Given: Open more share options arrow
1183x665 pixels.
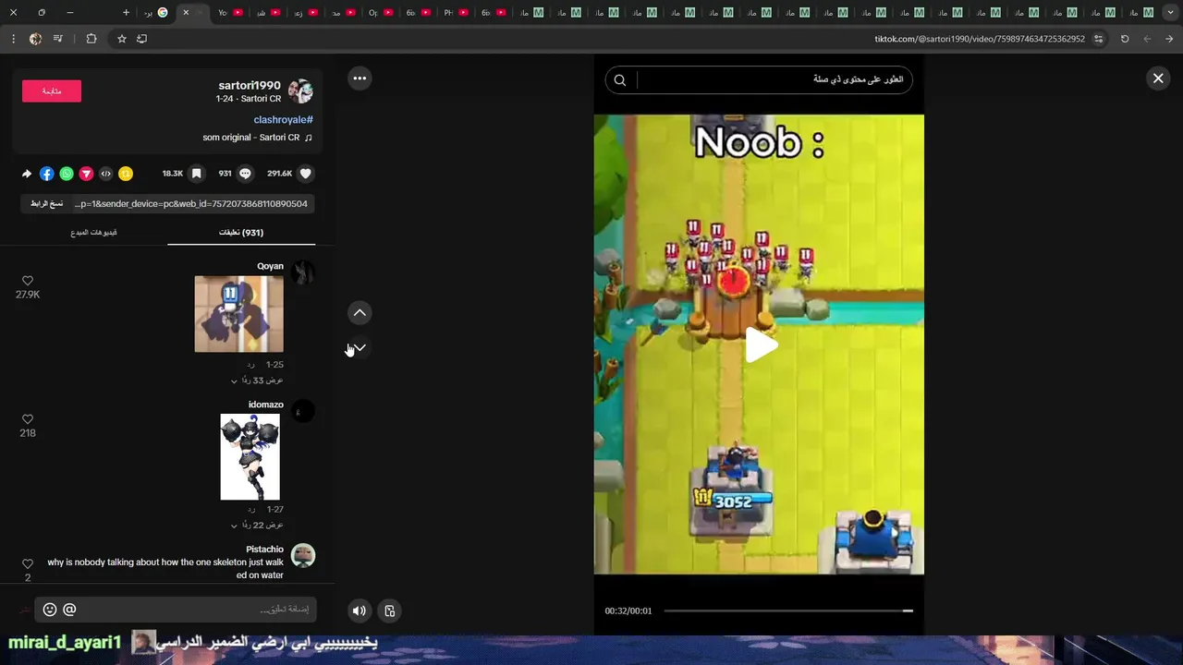Looking at the screenshot, I should tap(27, 174).
